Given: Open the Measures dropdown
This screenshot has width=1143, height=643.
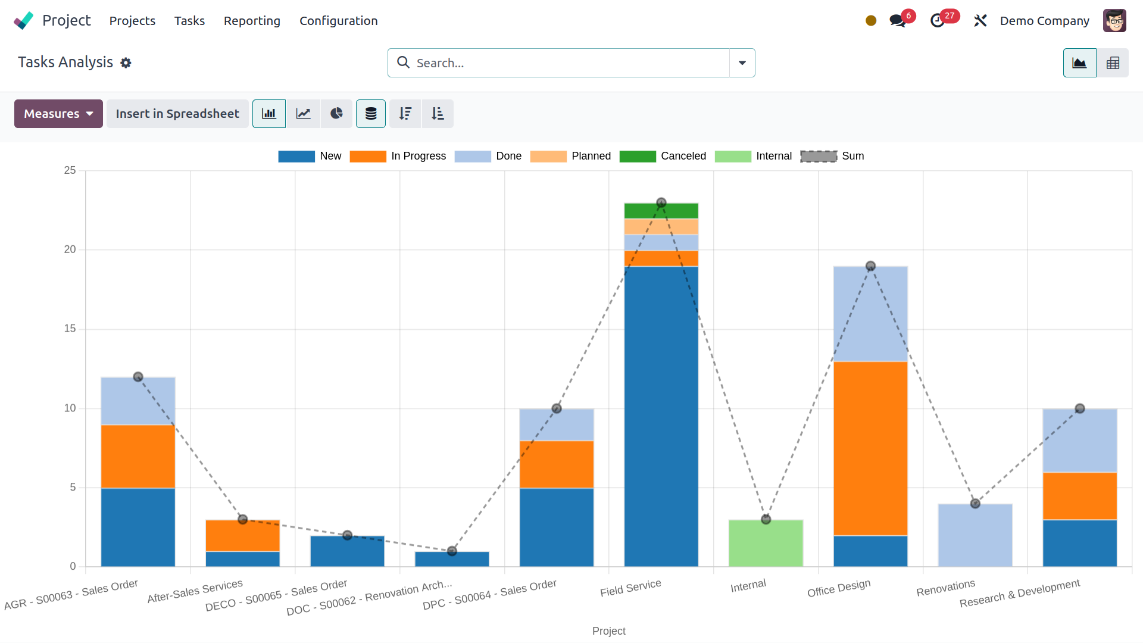Looking at the screenshot, I should pyautogui.click(x=58, y=114).
